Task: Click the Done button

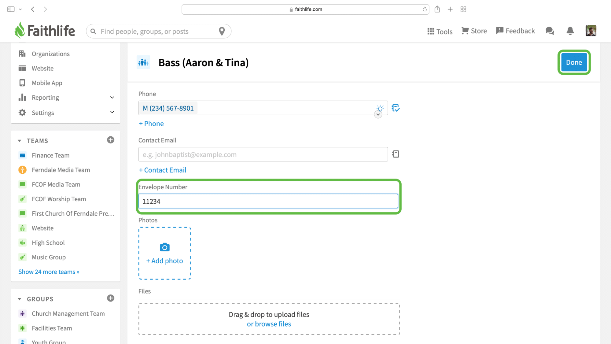Action: [574, 62]
